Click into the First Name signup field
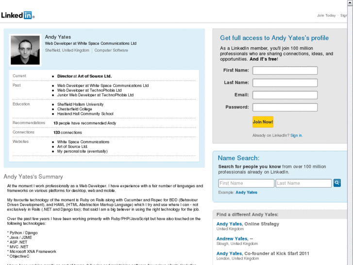Viewport: 353px width, 265px height. pyautogui.click(x=285, y=71)
